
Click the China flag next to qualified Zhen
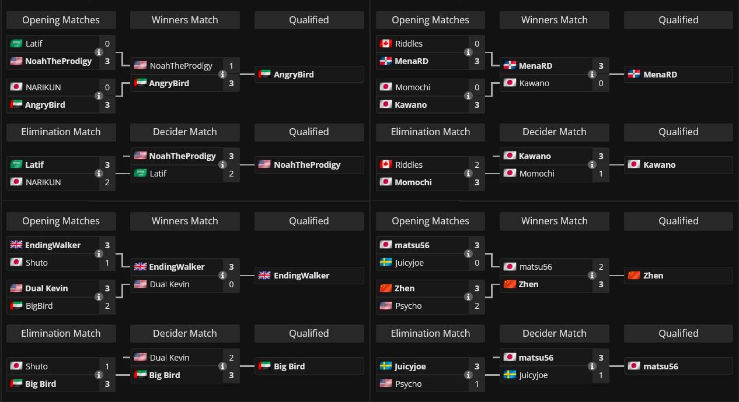[x=633, y=276]
